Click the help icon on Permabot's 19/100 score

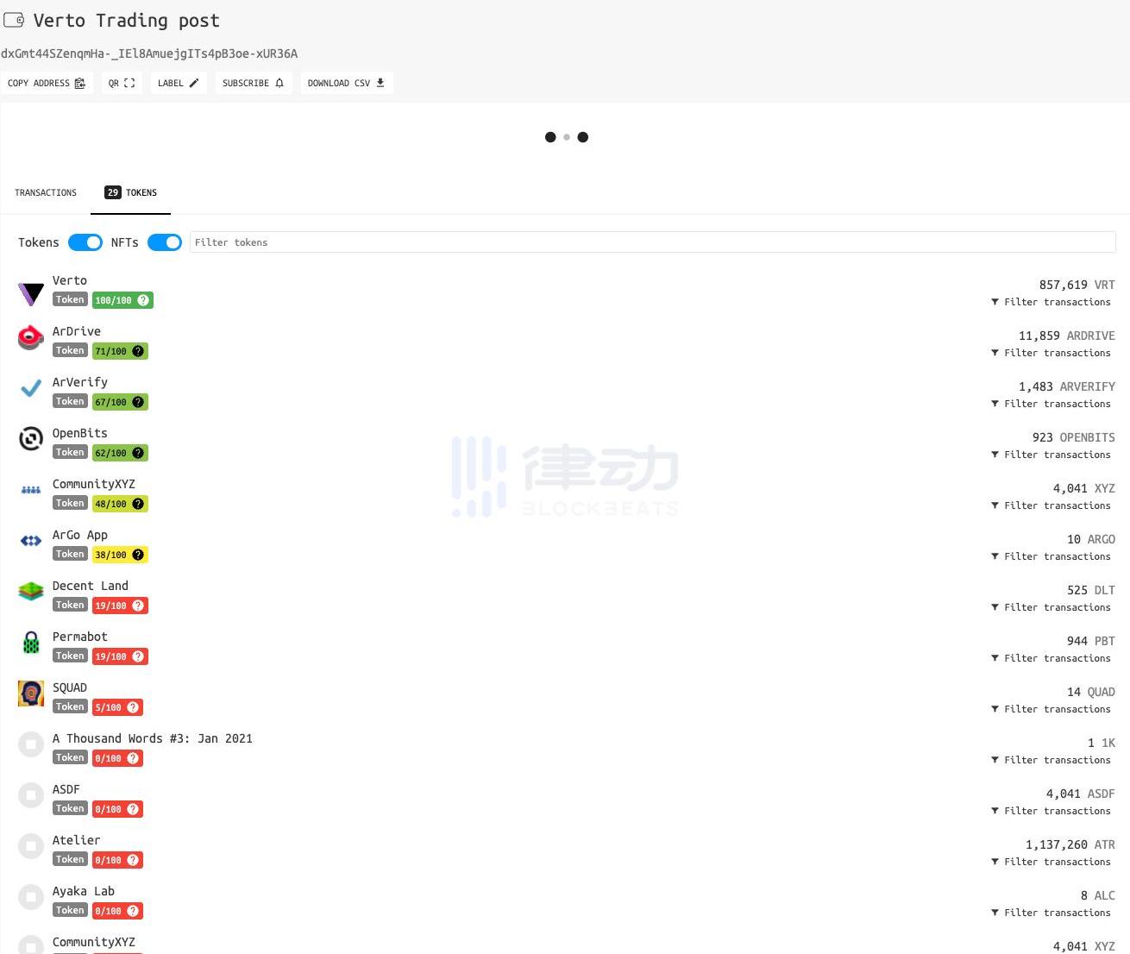coord(138,656)
